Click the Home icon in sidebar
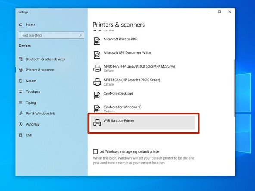The height and width of the screenshot is (191, 255). coord(21,25)
